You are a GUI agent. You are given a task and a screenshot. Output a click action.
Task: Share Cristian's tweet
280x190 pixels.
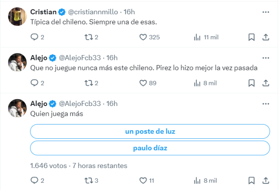266,37
